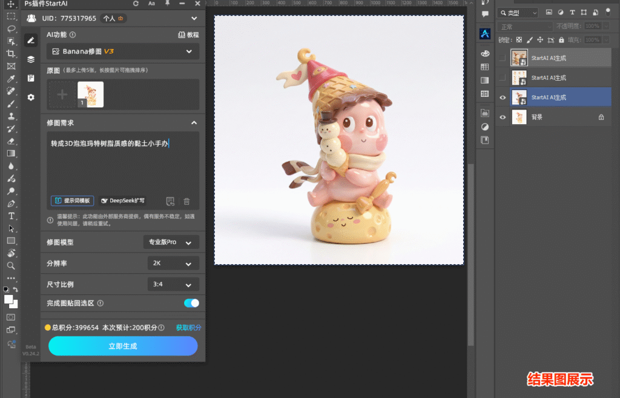Select the Zoom tool
Viewport: 620px width, 398px height.
click(x=11, y=266)
